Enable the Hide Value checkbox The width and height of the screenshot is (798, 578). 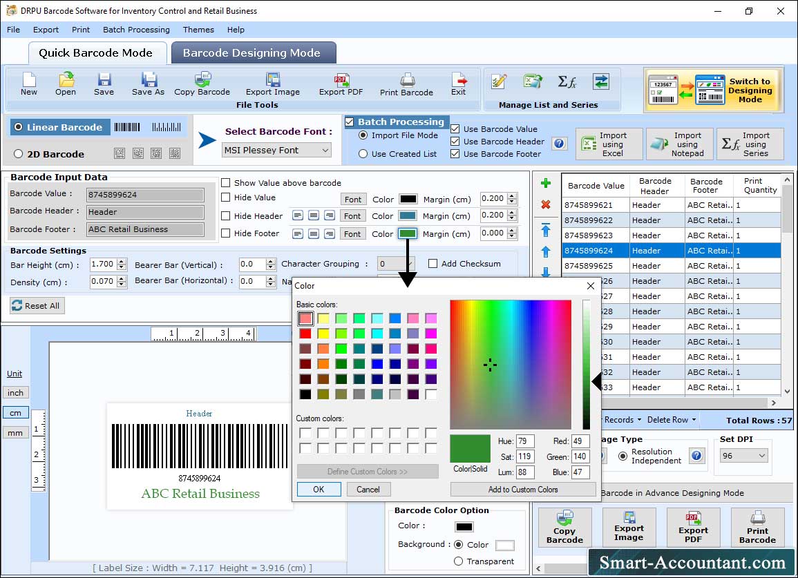pos(225,198)
